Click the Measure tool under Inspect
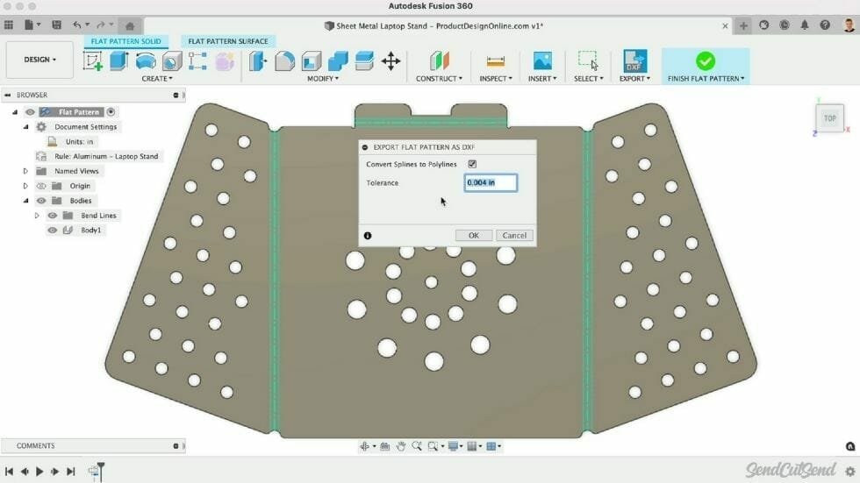The image size is (860, 483). coord(496,60)
